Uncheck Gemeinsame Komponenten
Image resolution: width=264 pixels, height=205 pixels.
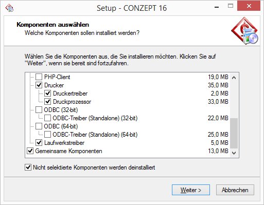click(x=30, y=151)
